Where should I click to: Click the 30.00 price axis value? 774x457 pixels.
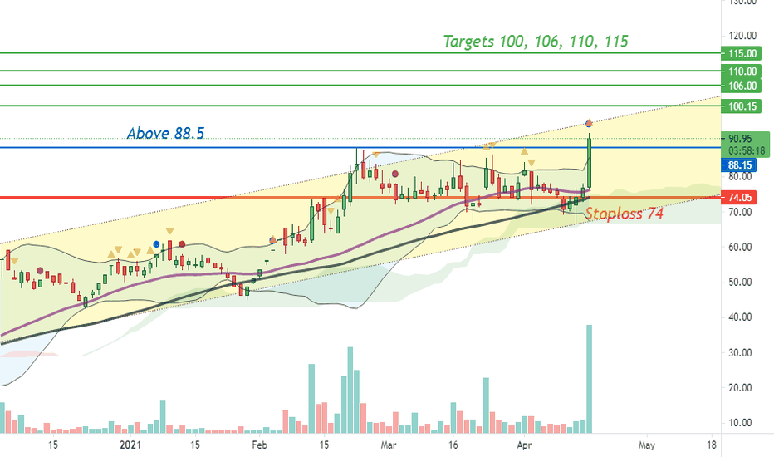740,353
